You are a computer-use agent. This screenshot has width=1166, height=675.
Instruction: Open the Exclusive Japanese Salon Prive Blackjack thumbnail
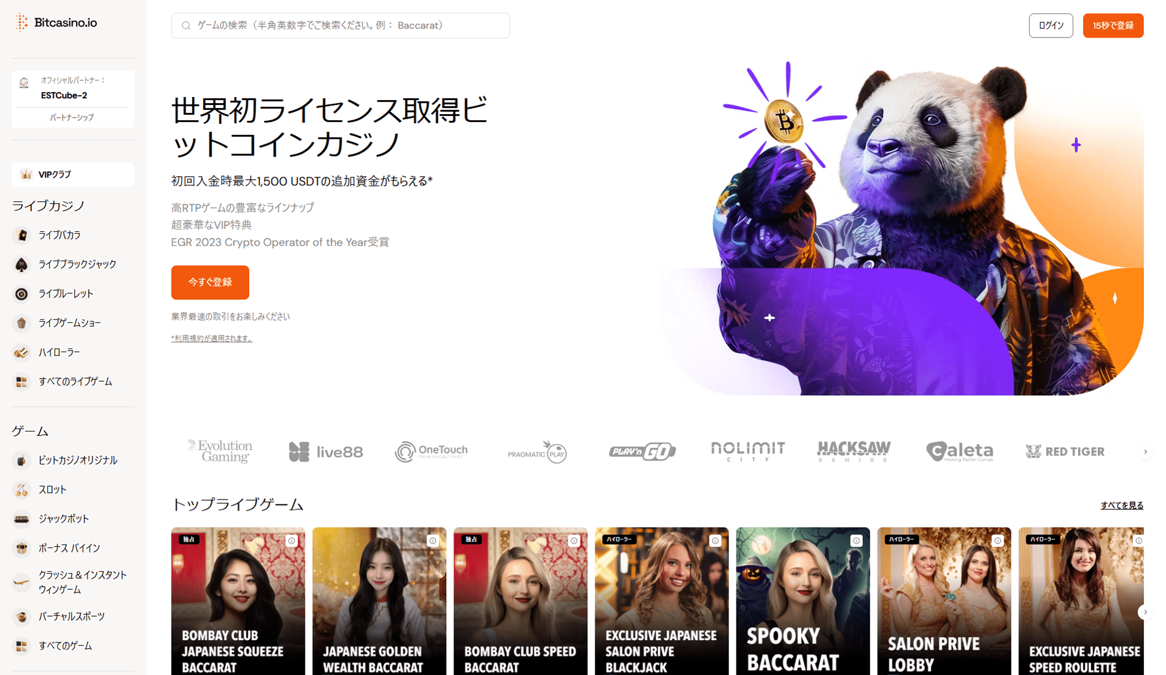pyautogui.click(x=662, y=601)
